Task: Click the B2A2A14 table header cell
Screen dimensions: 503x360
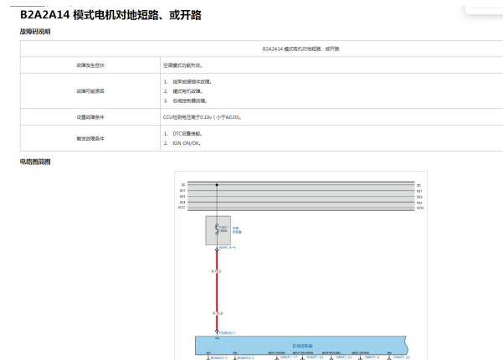Action: pyautogui.click(x=300, y=49)
